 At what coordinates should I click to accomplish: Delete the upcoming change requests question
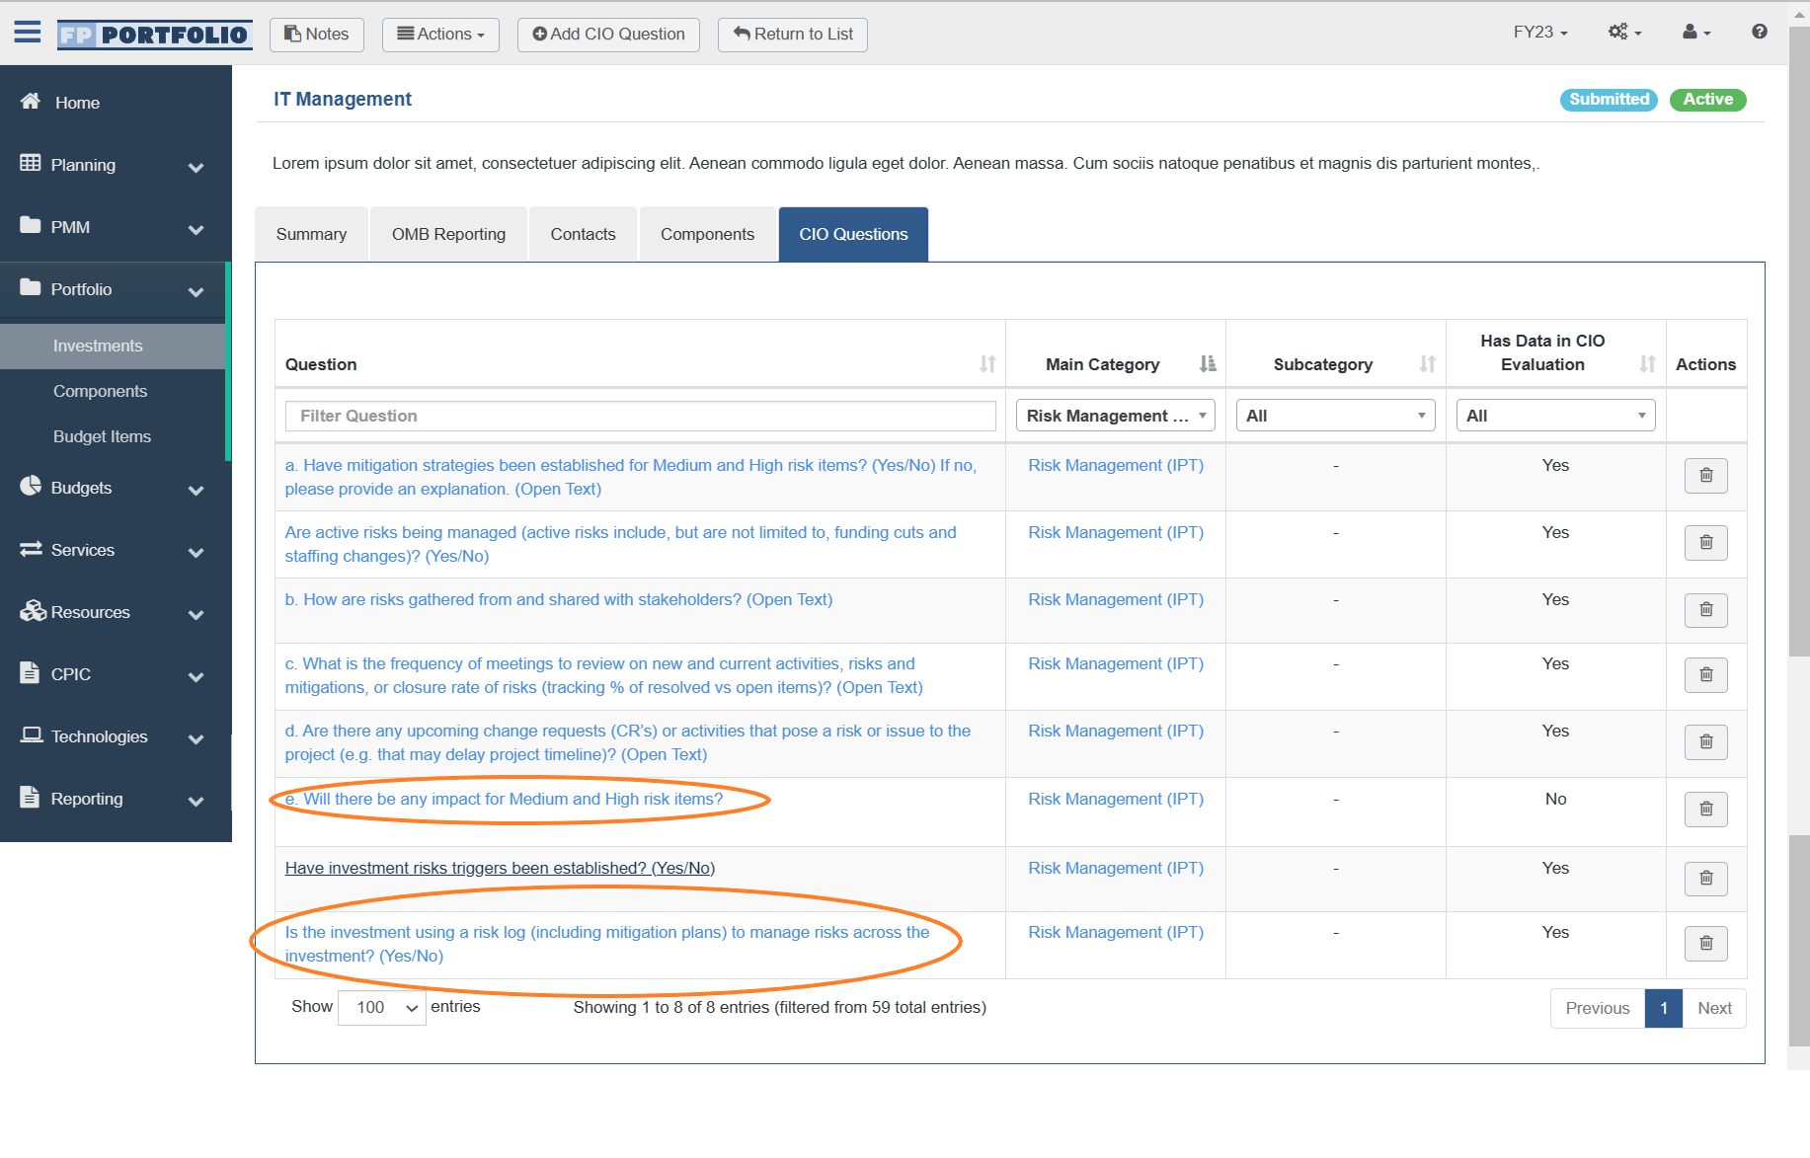pos(1705,742)
